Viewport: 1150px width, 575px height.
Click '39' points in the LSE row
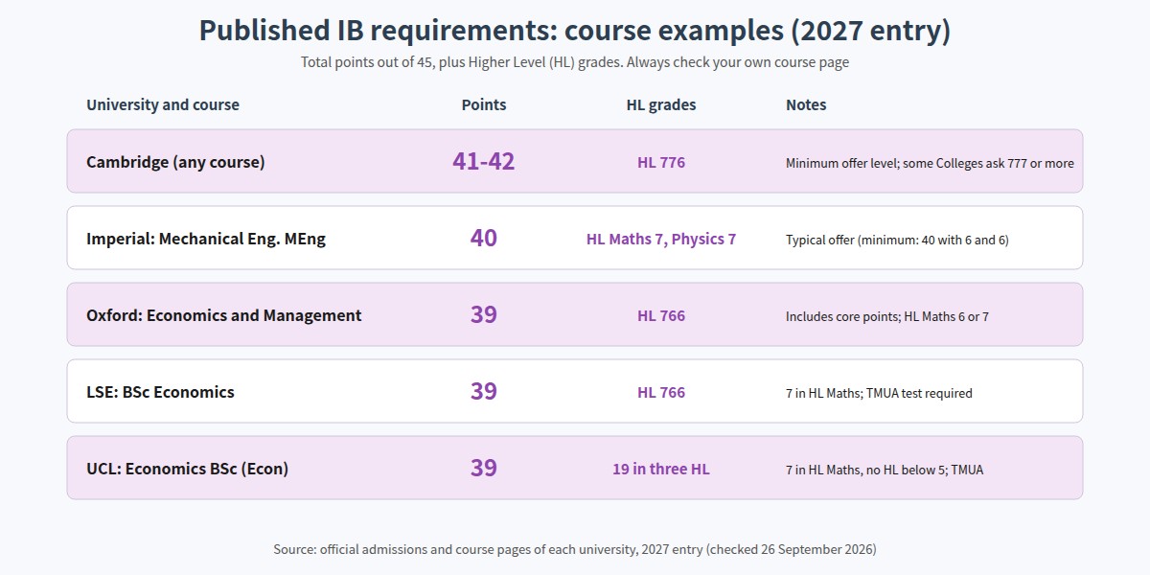(484, 391)
